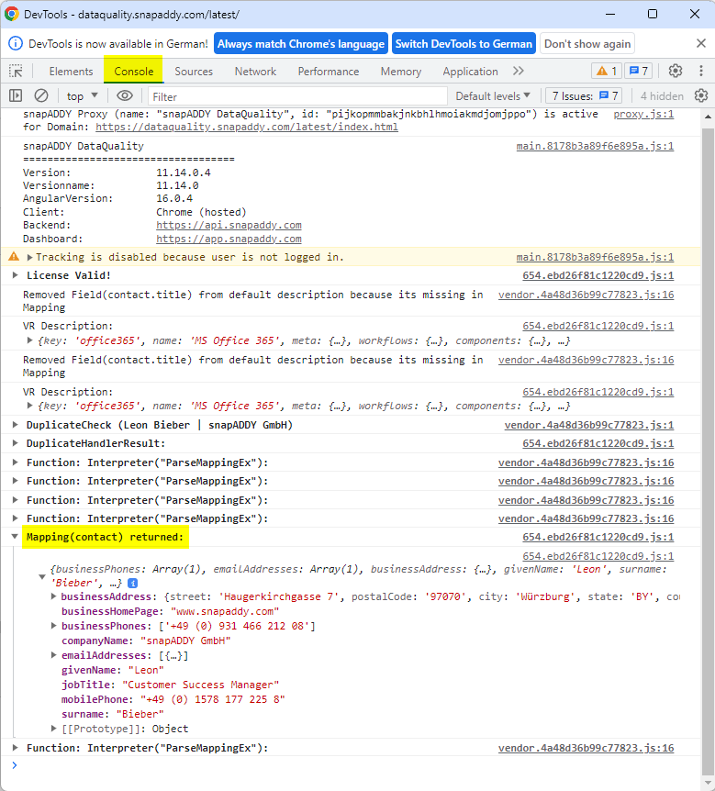Open the Network tab

(255, 72)
